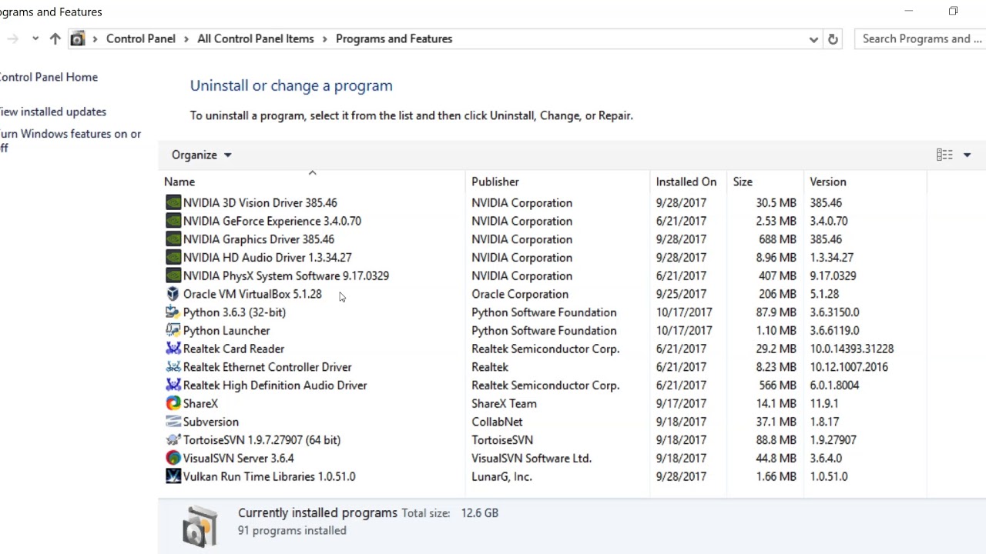986x554 pixels.
Task: Click the Realtek High Definition Audio icon
Action: pyautogui.click(x=173, y=385)
